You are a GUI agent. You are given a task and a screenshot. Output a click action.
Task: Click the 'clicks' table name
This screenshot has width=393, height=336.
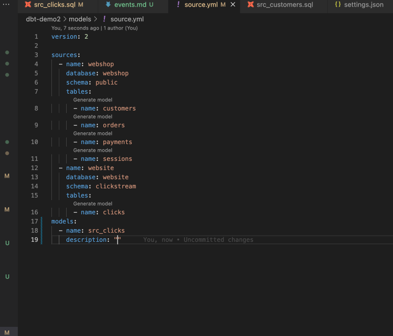coord(114,212)
